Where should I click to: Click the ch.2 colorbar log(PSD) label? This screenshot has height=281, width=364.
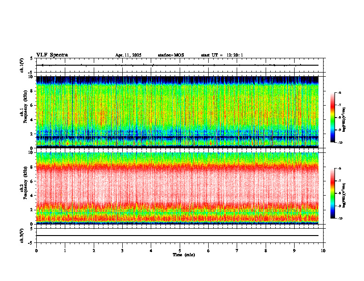(x=344, y=195)
